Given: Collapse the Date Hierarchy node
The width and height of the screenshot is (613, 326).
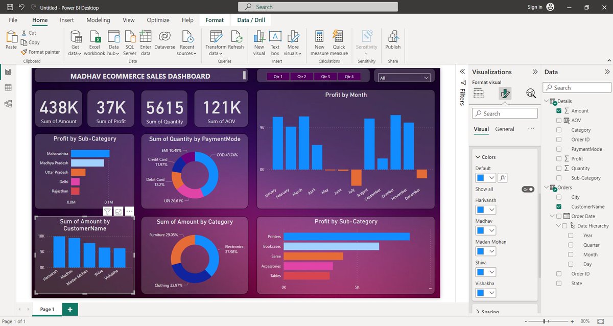Looking at the screenshot, I should click(x=558, y=226).
